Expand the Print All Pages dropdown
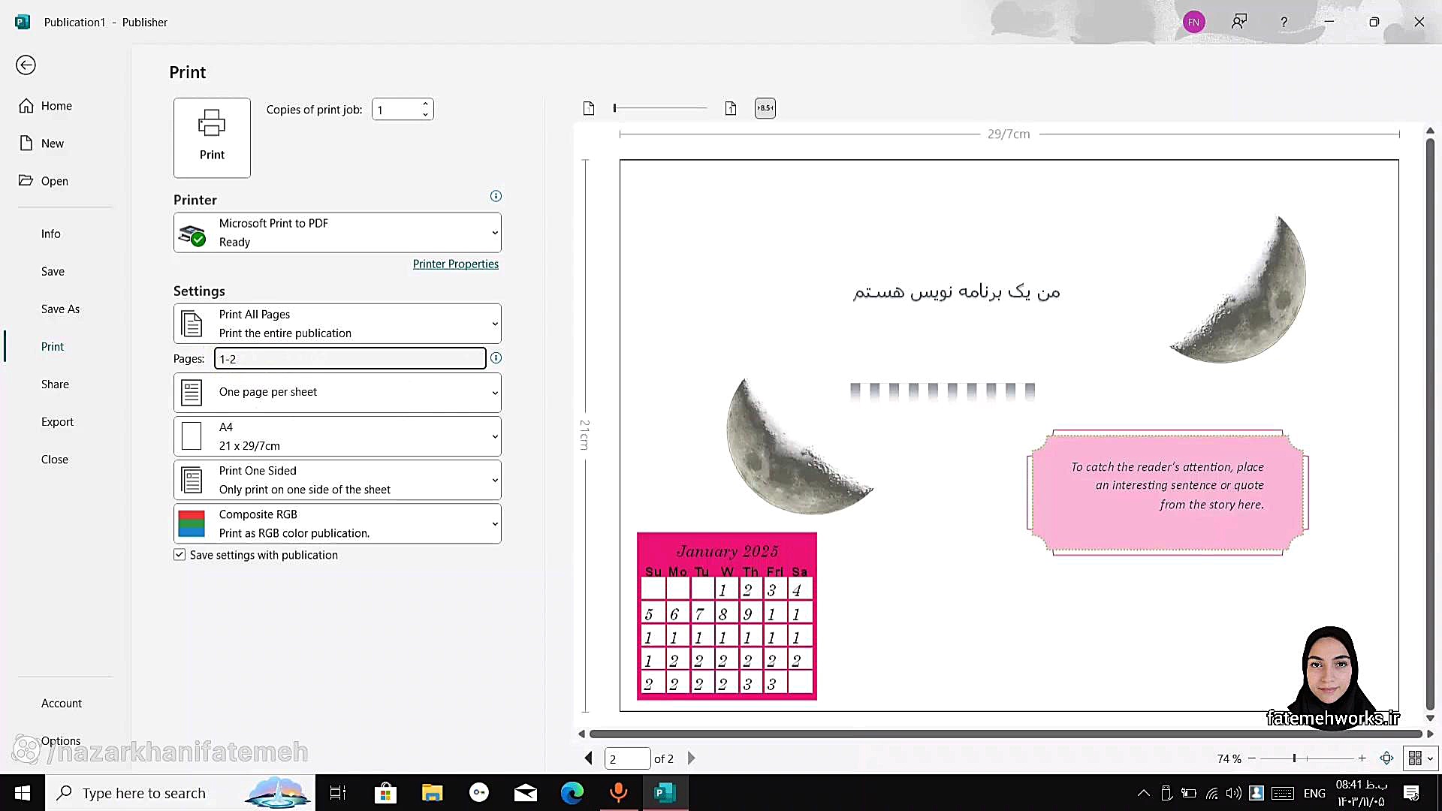 point(337,324)
